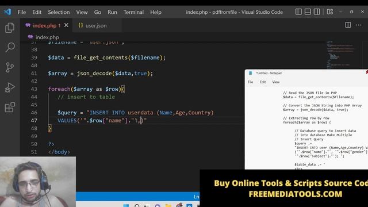Open the View menu in VS Code
The image size is (368, 207).
click(x=82, y=12)
